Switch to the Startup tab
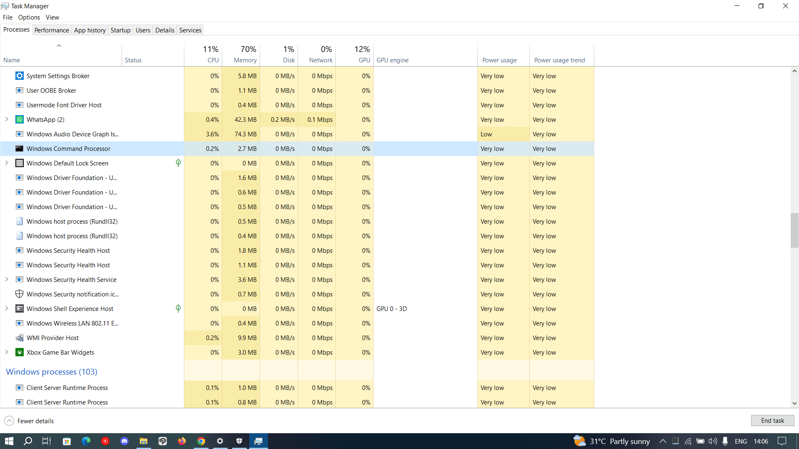Screen dimensions: 799x449 120,30
